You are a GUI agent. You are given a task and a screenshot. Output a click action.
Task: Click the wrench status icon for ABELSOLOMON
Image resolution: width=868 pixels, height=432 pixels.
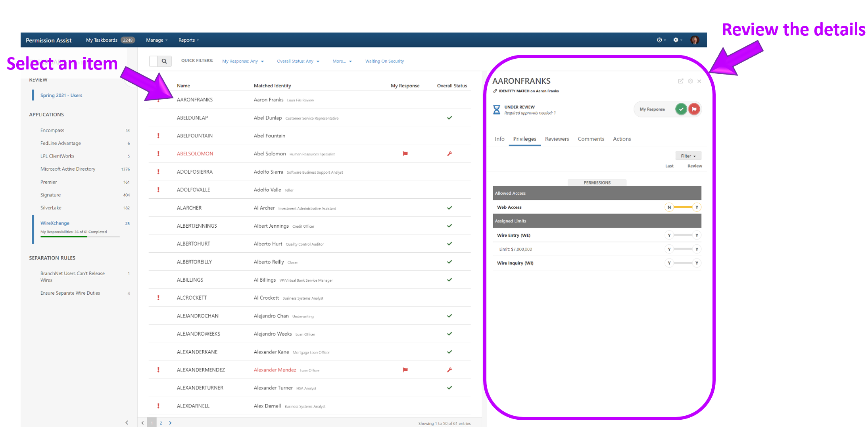tap(449, 154)
